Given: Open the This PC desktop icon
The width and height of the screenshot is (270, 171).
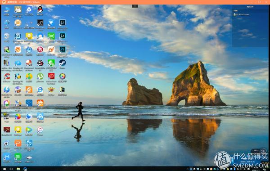Looking at the screenshot, I should tap(7, 10).
